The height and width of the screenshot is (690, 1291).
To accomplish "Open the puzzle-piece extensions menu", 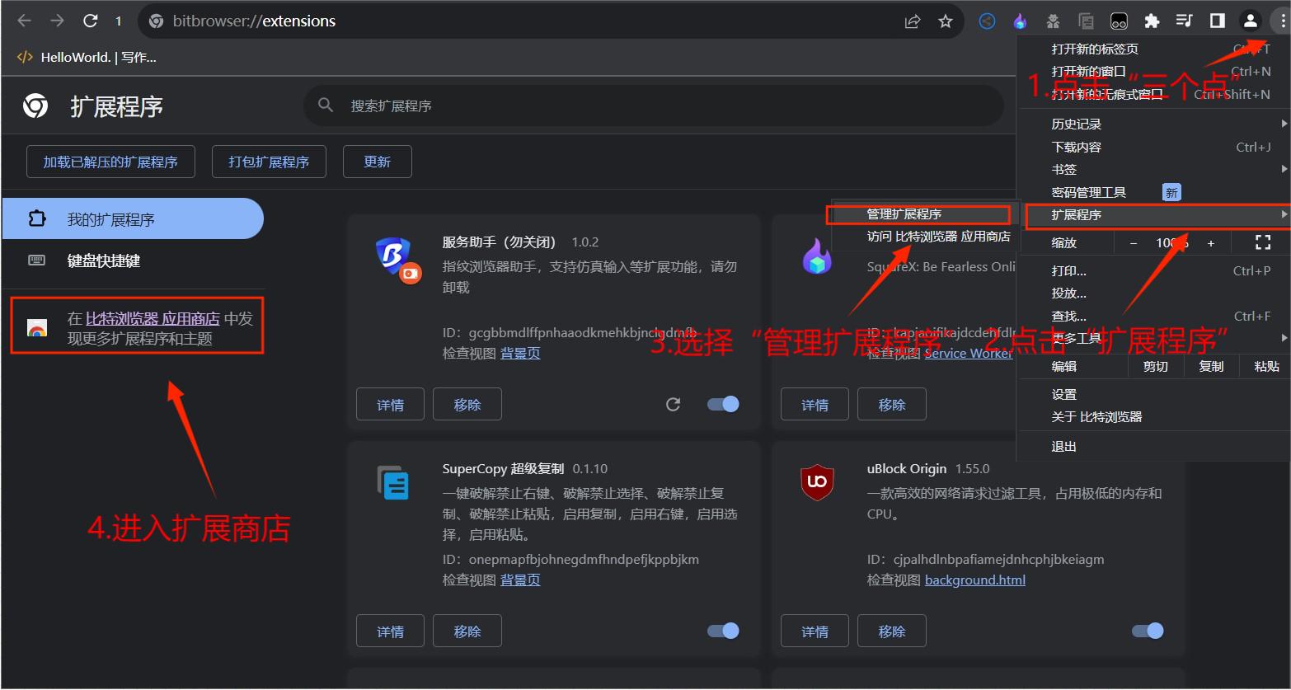I will pyautogui.click(x=1152, y=21).
